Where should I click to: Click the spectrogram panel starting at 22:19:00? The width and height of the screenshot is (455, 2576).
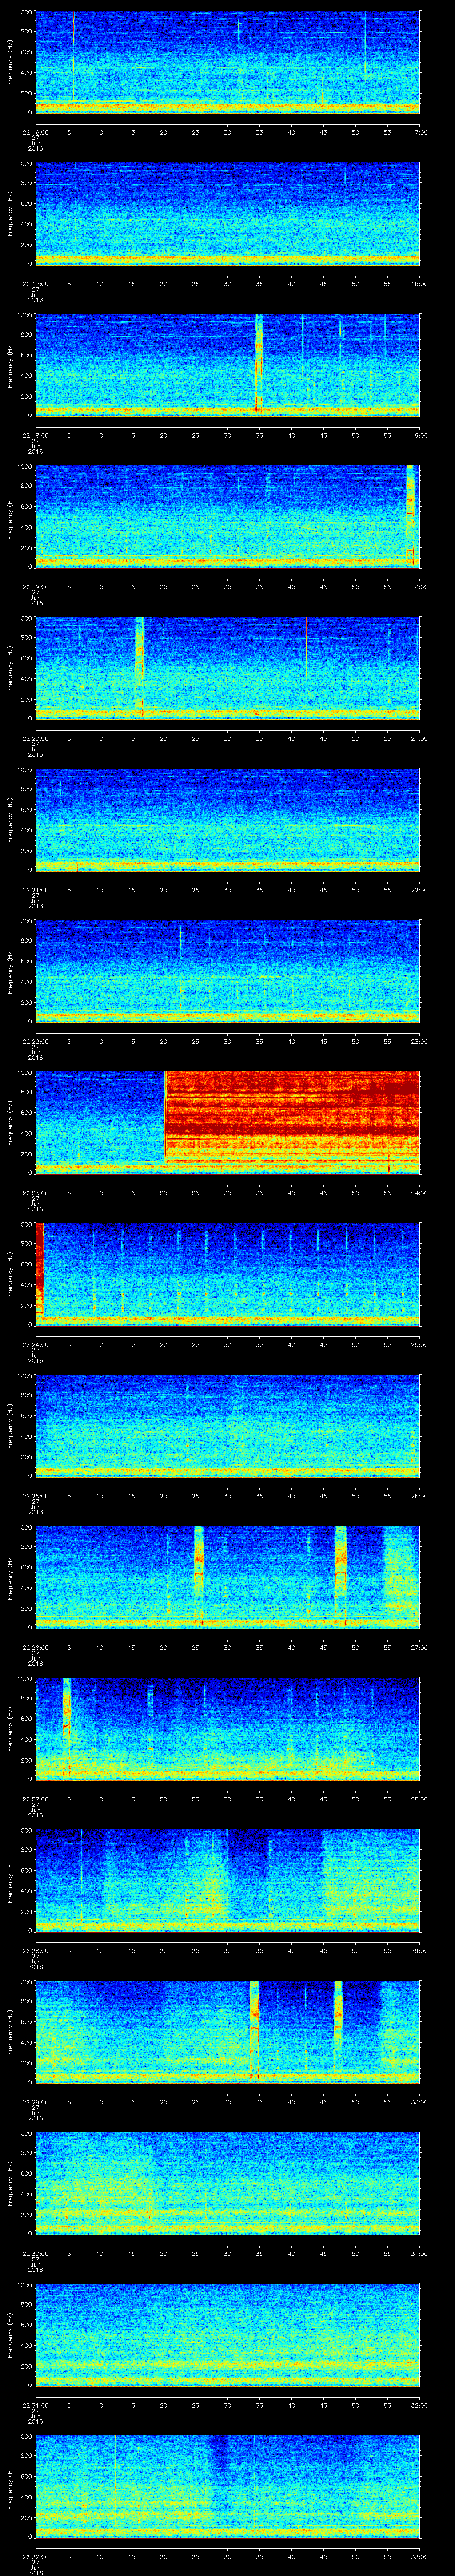(x=227, y=516)
